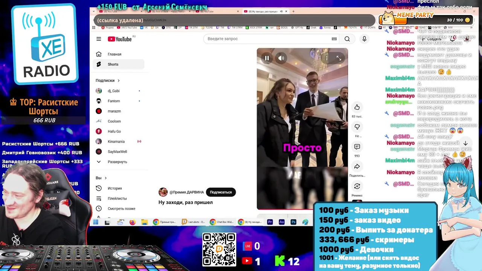
Task: Like the Short with 83 тыс. likes
Action: point(357,107)
